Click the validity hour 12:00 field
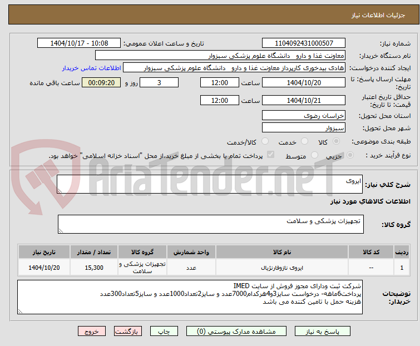 point(220,100)
